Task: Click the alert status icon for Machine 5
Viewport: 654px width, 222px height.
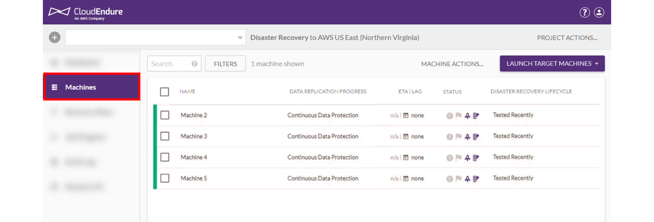Action: tap(449, 179)
